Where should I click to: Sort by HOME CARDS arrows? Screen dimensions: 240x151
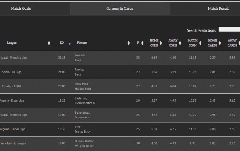coord(220,43)
